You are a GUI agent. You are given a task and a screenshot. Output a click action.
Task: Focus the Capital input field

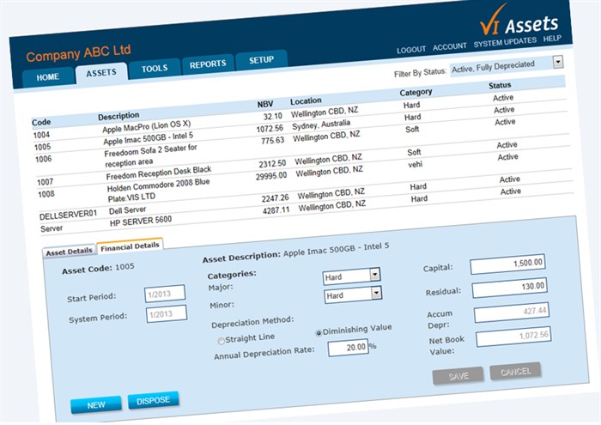508,264
